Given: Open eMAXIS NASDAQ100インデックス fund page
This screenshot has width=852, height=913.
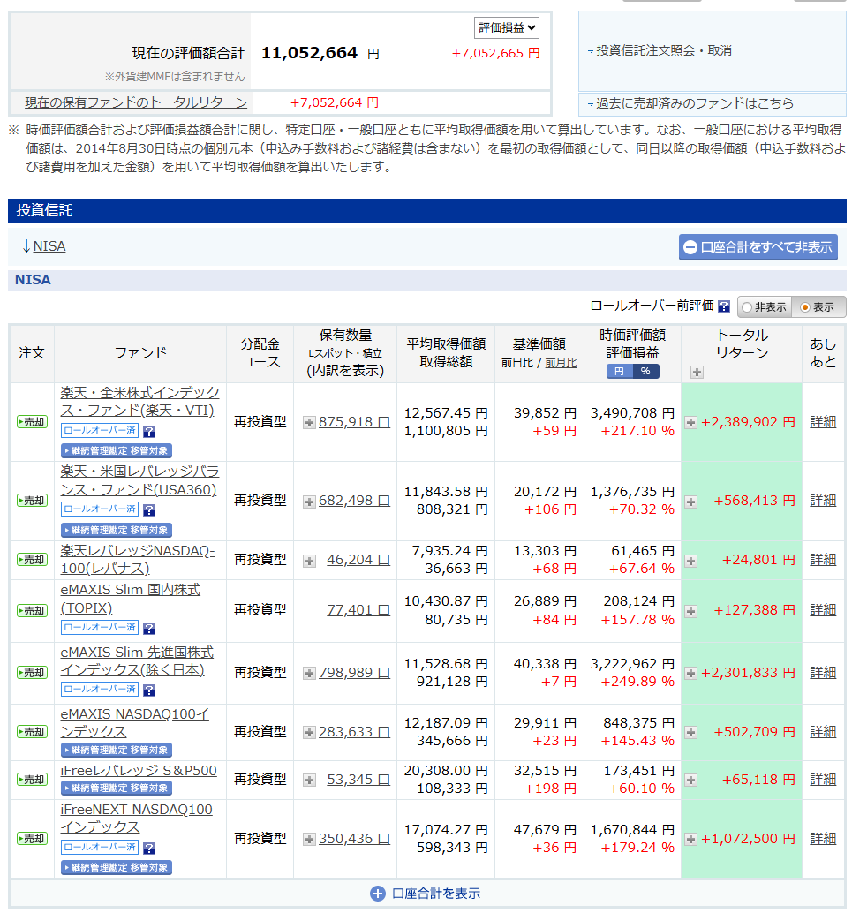Looking at the screenshot, I should coord(134,722).
